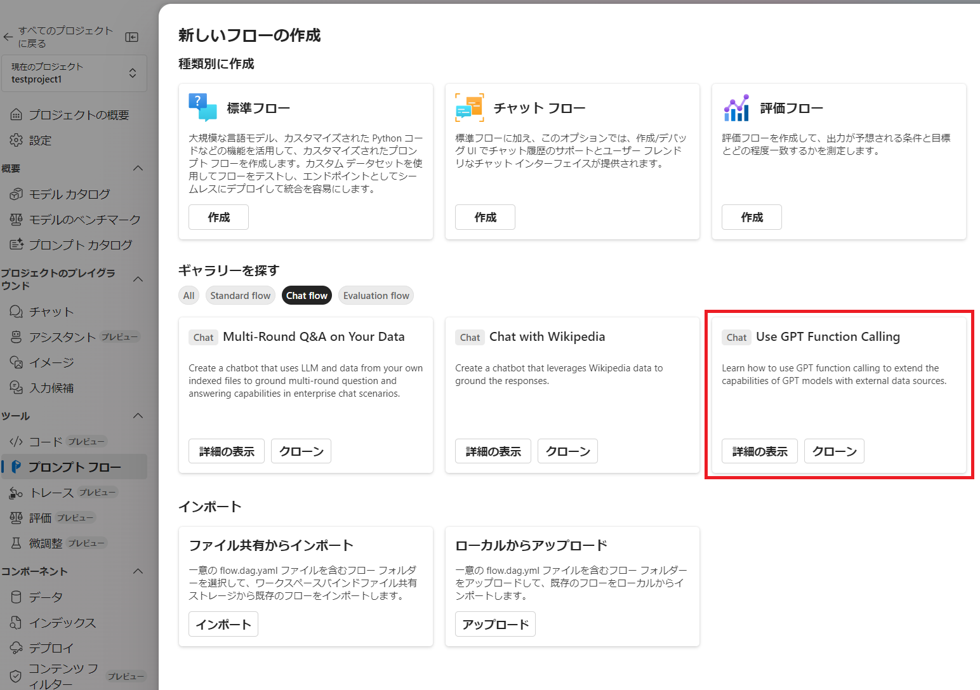Select the All gallery filter
Screen dimensions: 980x690
coord(189,295)
